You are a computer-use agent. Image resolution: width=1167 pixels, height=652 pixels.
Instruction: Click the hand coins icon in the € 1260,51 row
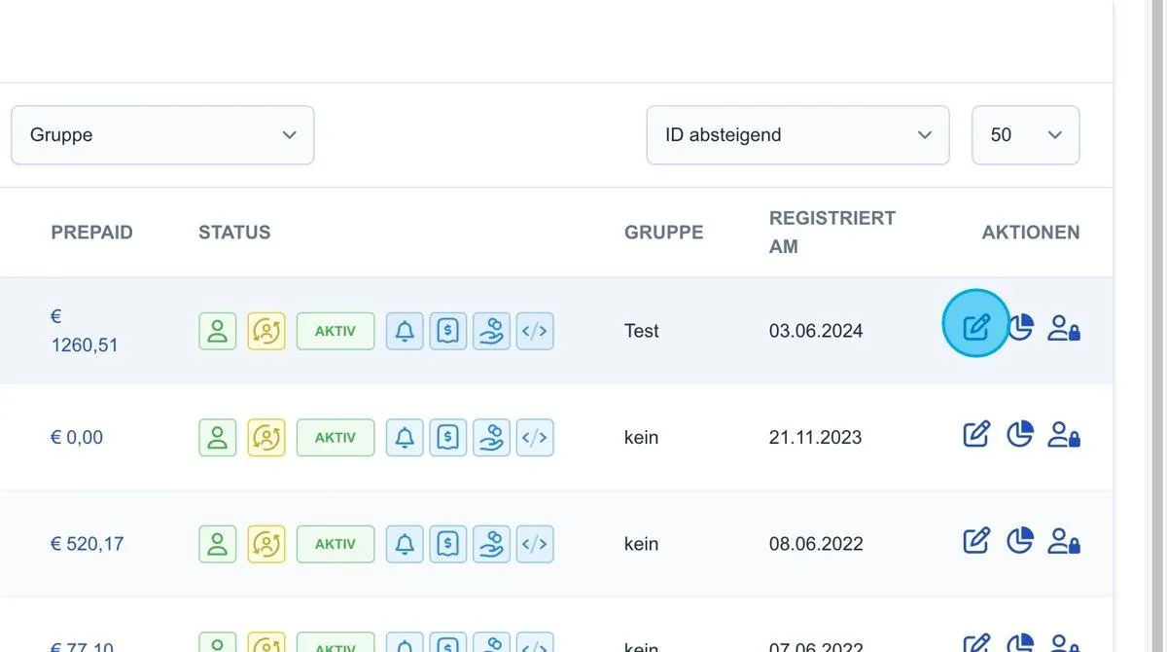[x=492, y=331]
